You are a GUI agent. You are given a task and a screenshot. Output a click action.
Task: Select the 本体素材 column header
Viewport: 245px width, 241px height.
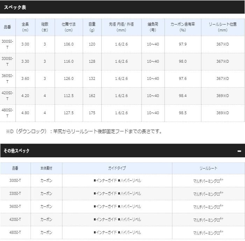(46, 168)
